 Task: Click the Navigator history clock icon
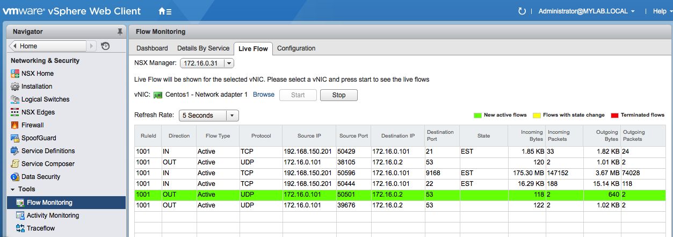click(105, 46)
